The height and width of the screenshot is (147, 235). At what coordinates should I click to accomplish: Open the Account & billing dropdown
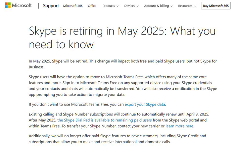pyautogui.click(x=158, y=6)
